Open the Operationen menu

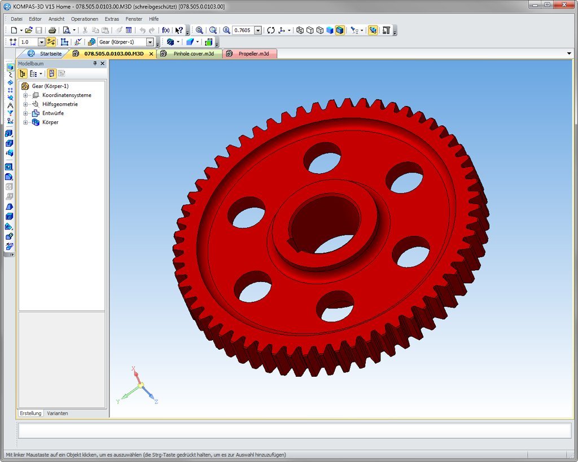tap(85, 19)
